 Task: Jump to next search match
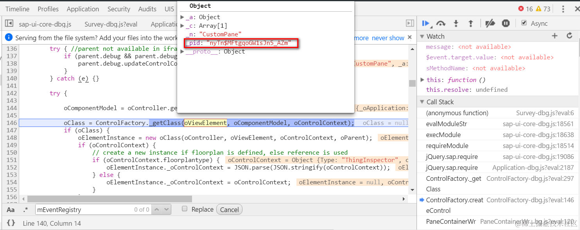click(x=166, y=209)
